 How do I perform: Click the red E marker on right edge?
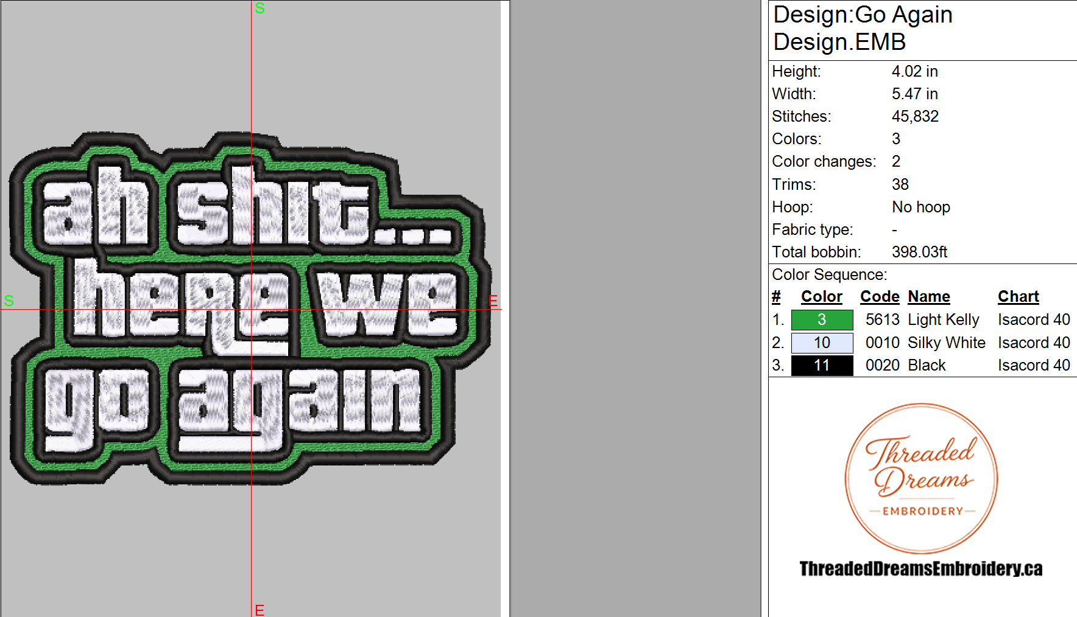[493, 301]
